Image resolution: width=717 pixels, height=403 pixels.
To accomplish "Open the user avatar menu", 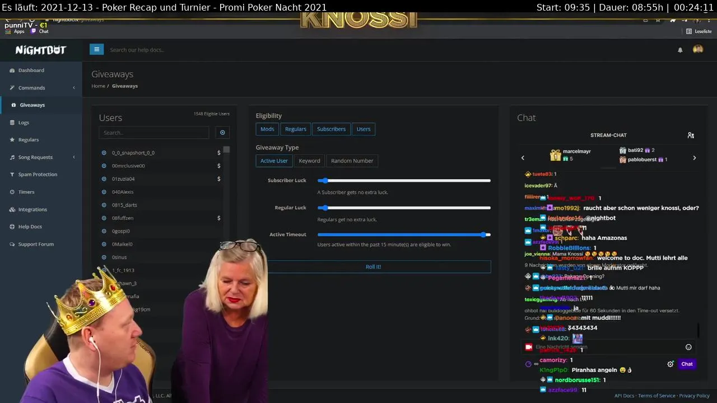I will (x=698, y=49).
